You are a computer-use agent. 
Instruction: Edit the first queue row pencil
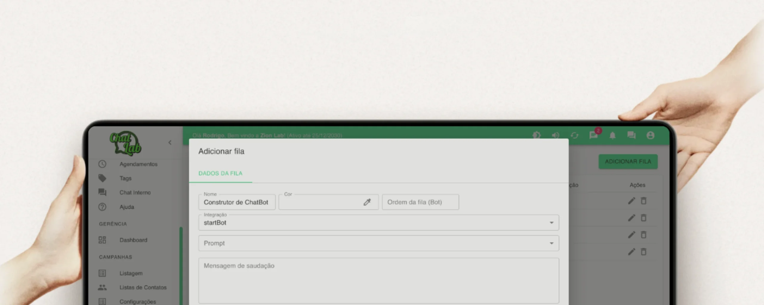[x=631, y=201]
